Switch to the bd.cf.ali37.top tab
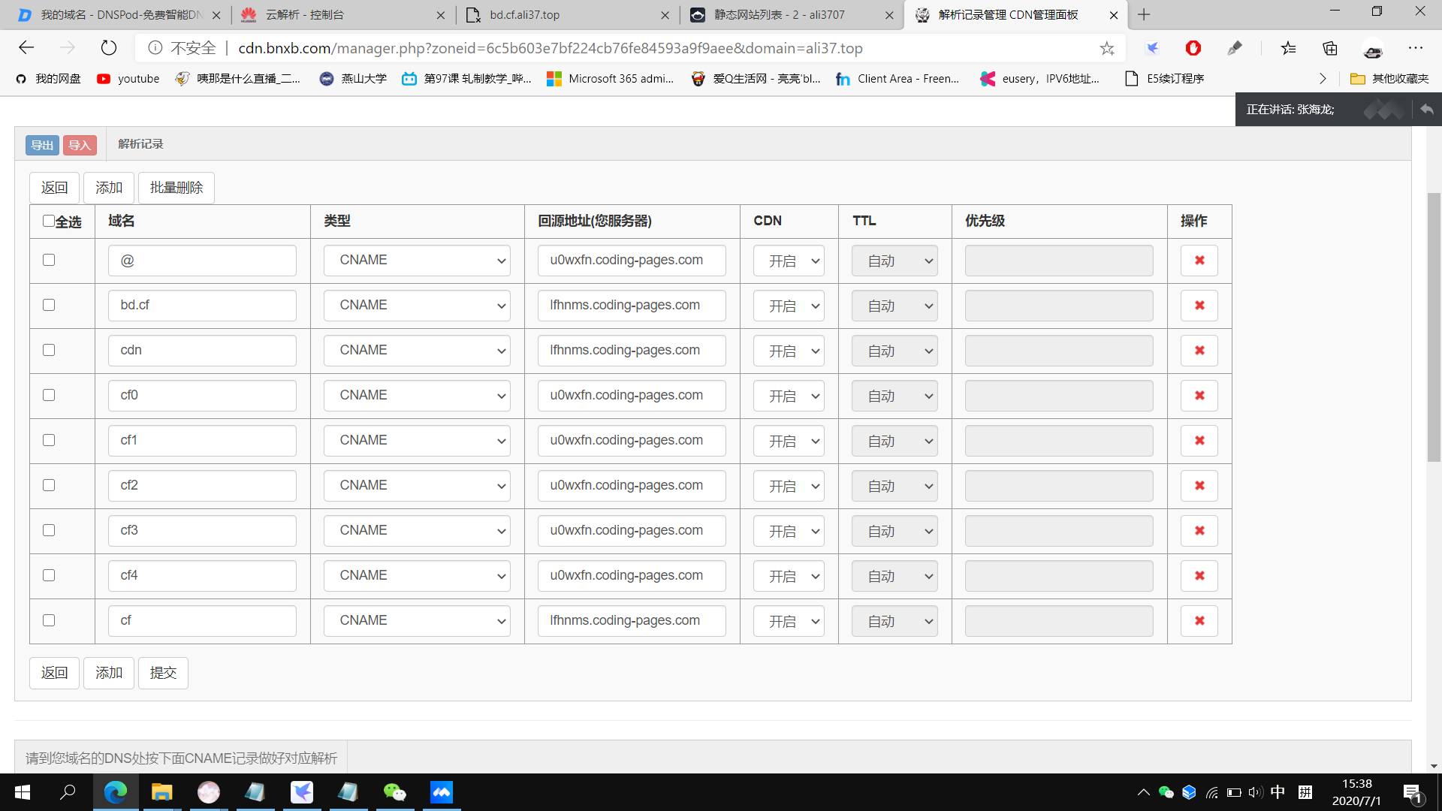1442x811 pixels. coord(524,15)
